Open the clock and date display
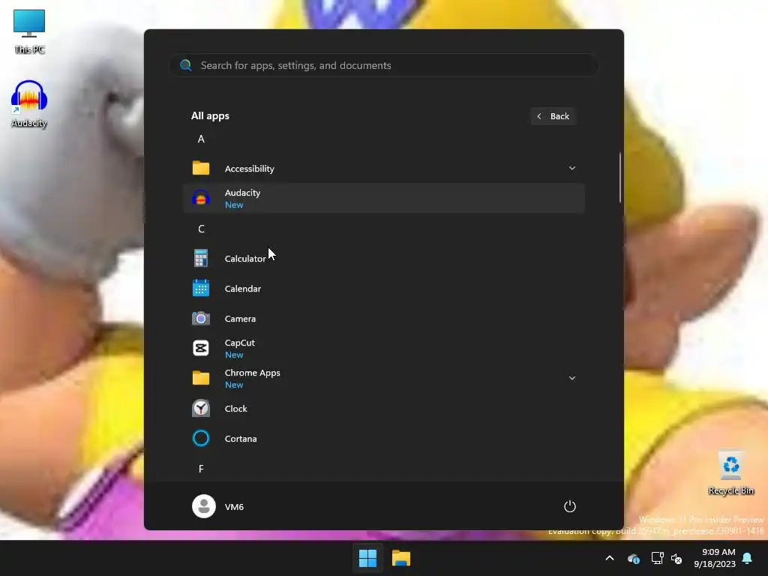 pyautogui.click(x=715, y=558)
